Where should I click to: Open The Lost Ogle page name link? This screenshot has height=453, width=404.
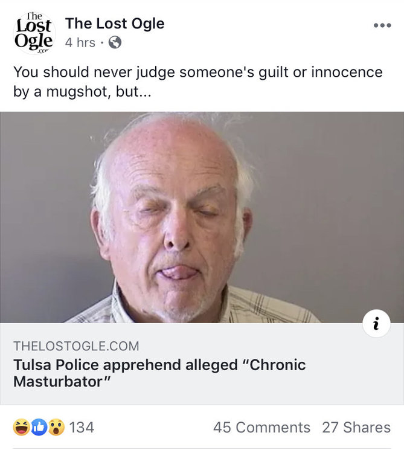pyautogui.click(x=115, y=24)
